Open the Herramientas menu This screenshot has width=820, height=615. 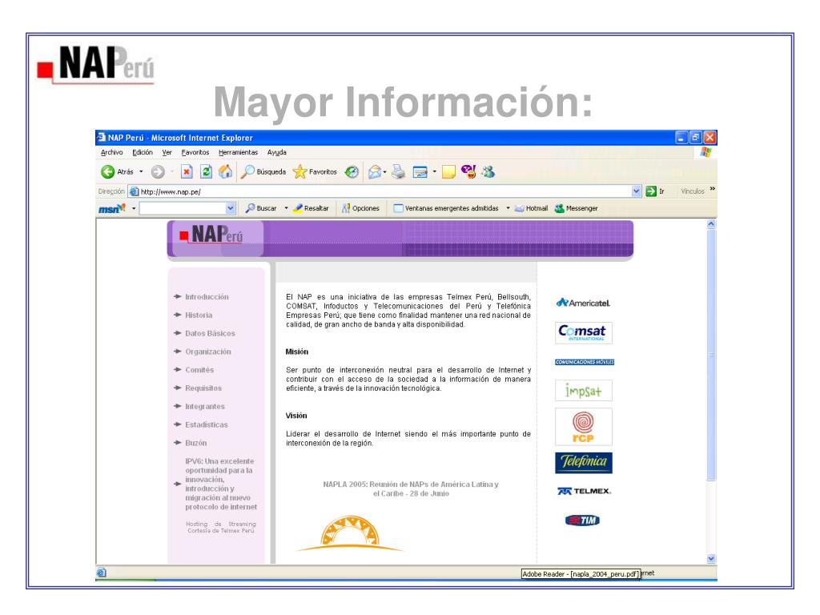click(x=238, y=152)
